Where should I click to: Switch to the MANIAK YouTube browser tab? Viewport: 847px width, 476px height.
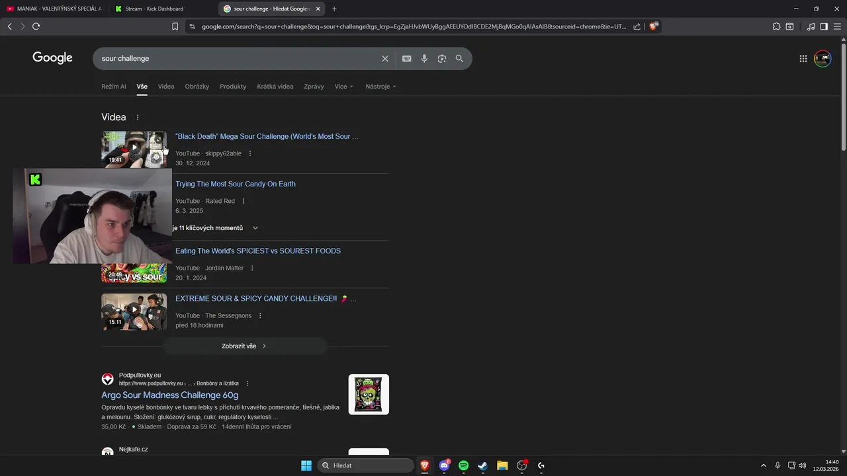(54, 9)
